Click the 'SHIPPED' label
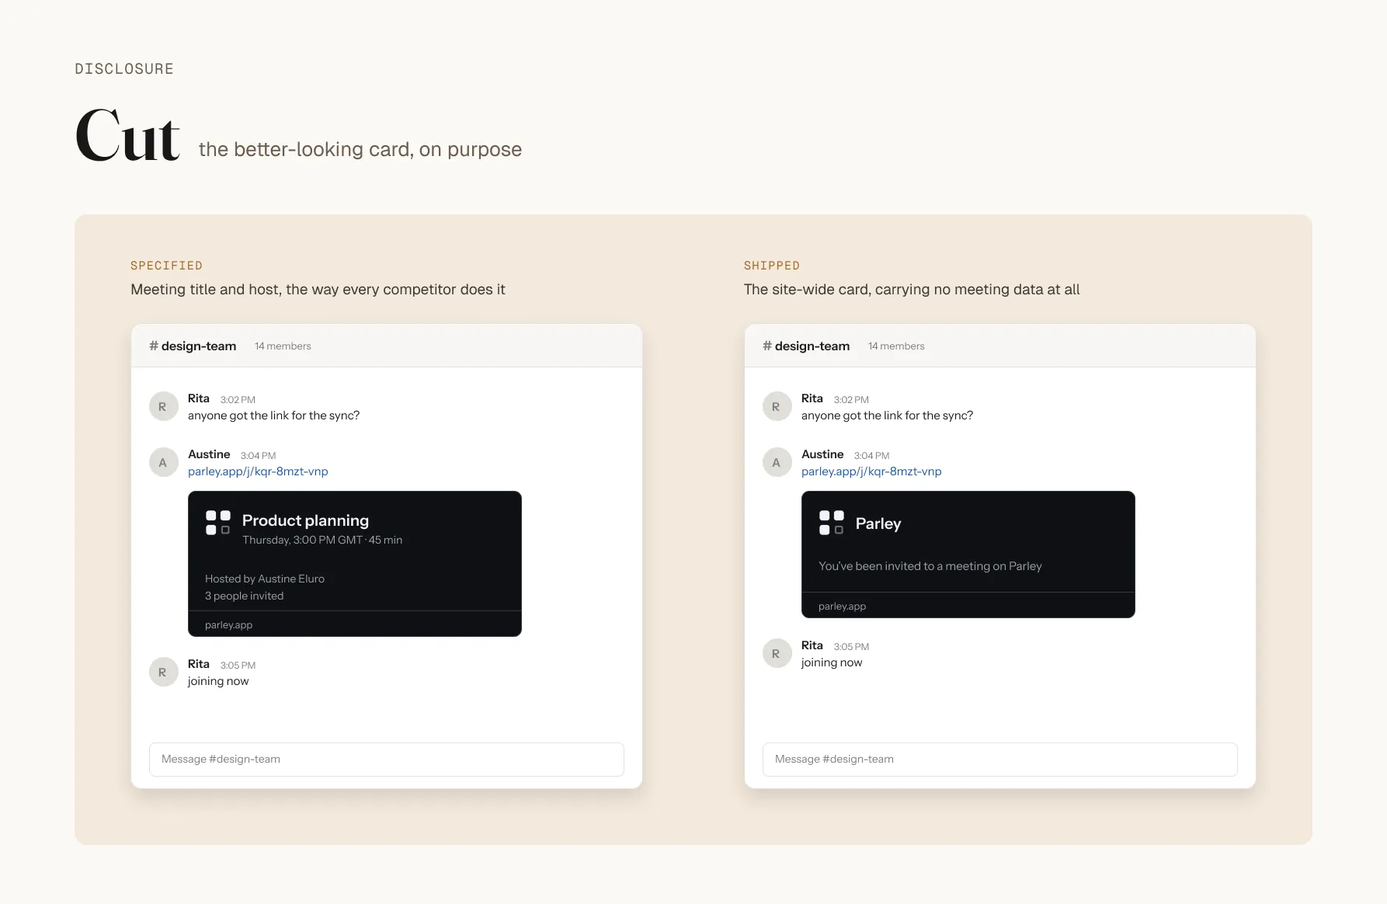 pos(772,266)
